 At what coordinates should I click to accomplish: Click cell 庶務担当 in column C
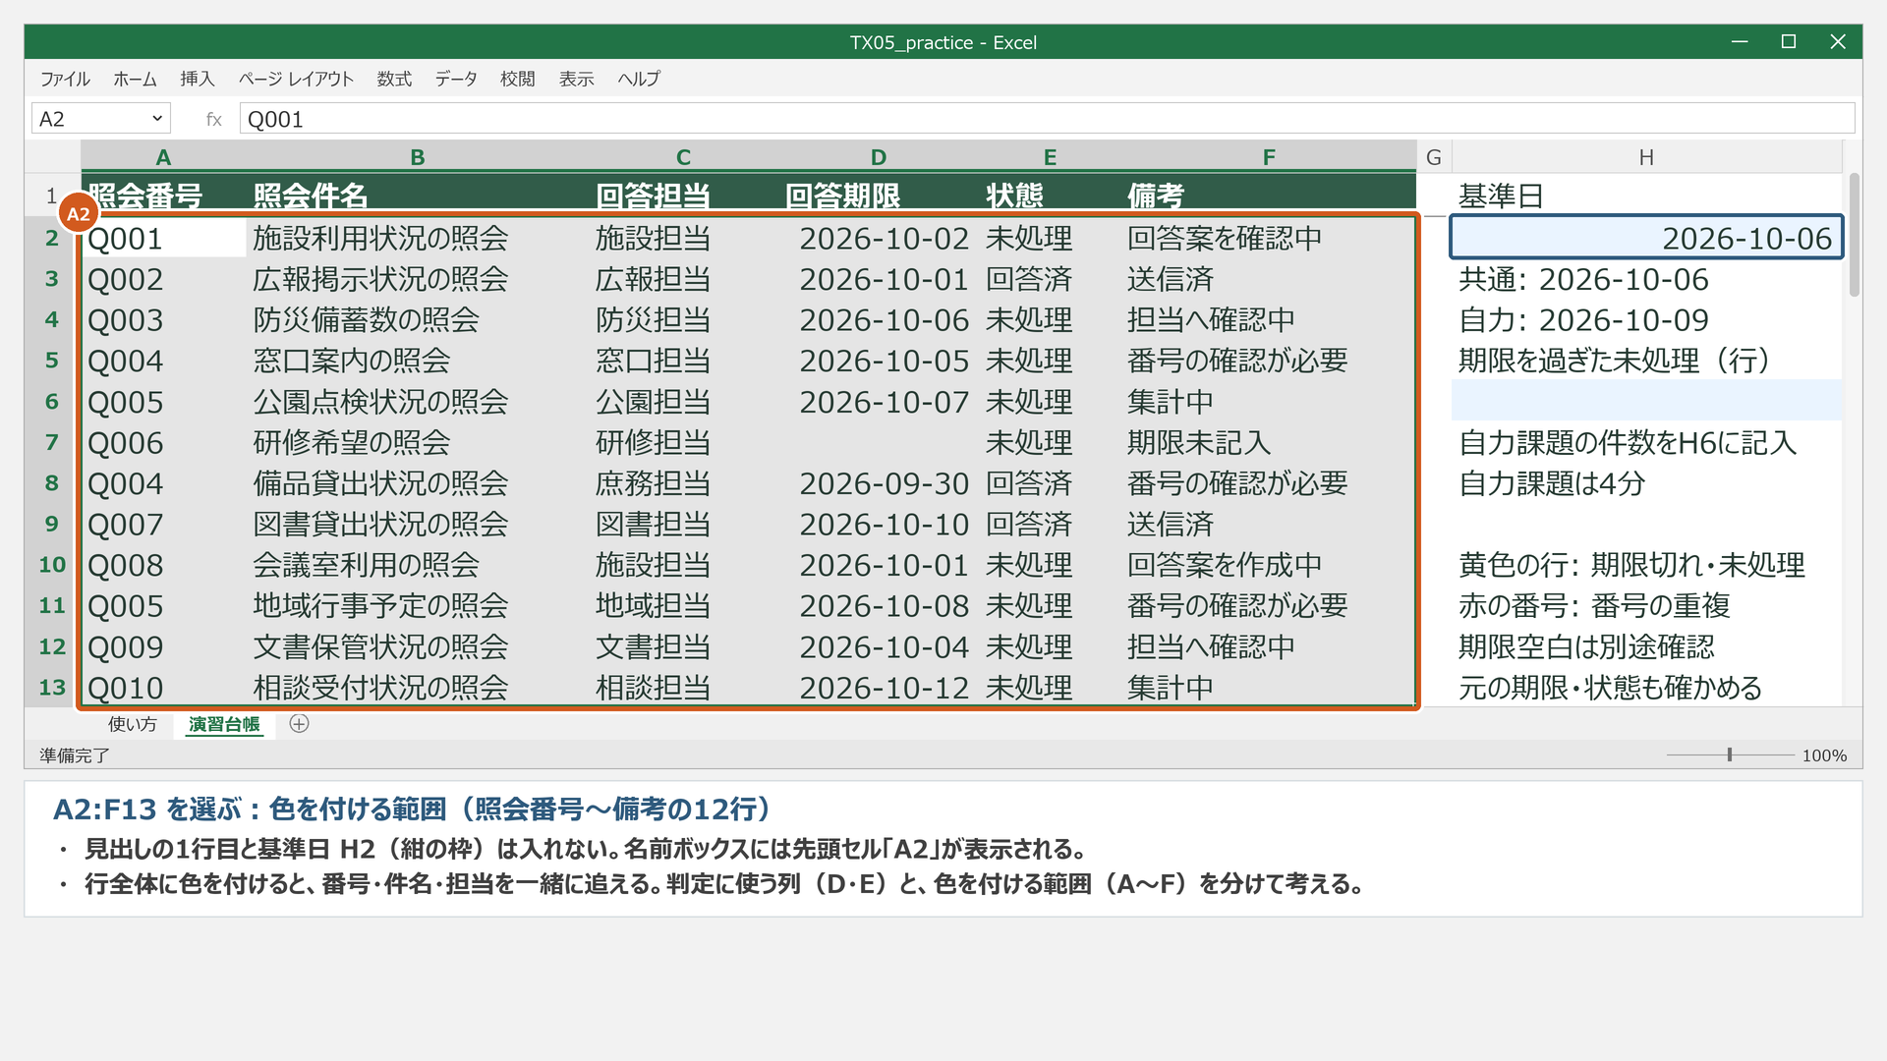pos(683,483)
